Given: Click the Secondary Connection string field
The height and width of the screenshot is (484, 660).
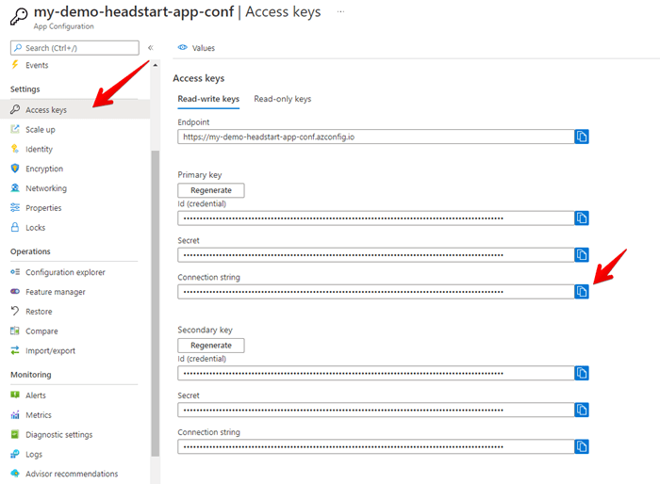Looking at the screenshot, I should 376,446.
